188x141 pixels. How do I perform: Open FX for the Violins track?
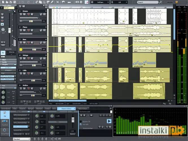(44, 89)
